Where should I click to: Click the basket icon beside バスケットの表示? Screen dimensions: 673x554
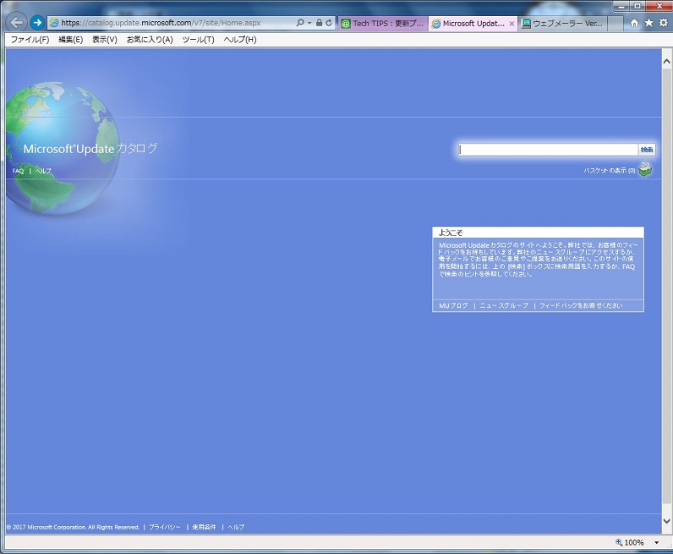(645, 169)
